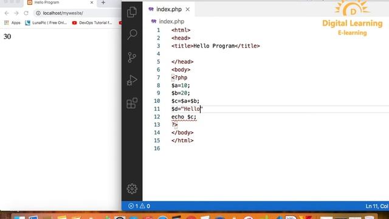Click the <head> opening tag line
This screenshot has width=389, height=219.
[181, 38]
